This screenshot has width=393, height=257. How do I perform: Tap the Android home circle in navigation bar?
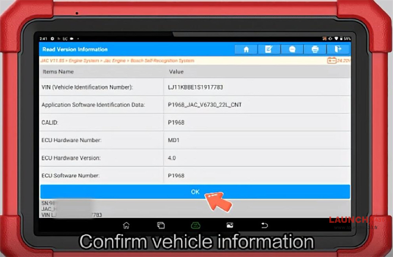pos(127,225)
